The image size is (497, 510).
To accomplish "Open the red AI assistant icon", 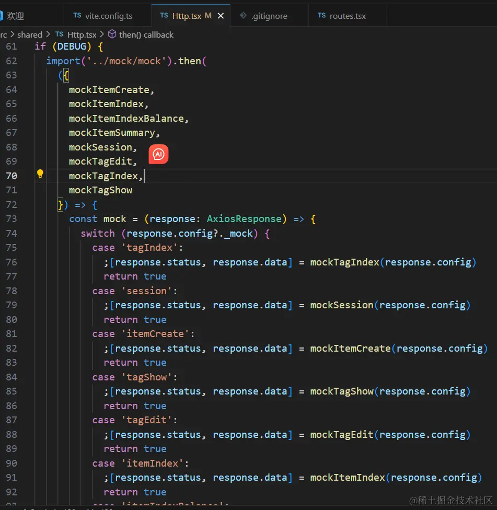I will coord(158,154).
